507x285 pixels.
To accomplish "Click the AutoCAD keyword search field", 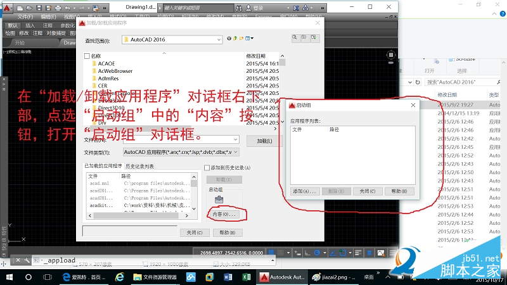I will point(198,8).
